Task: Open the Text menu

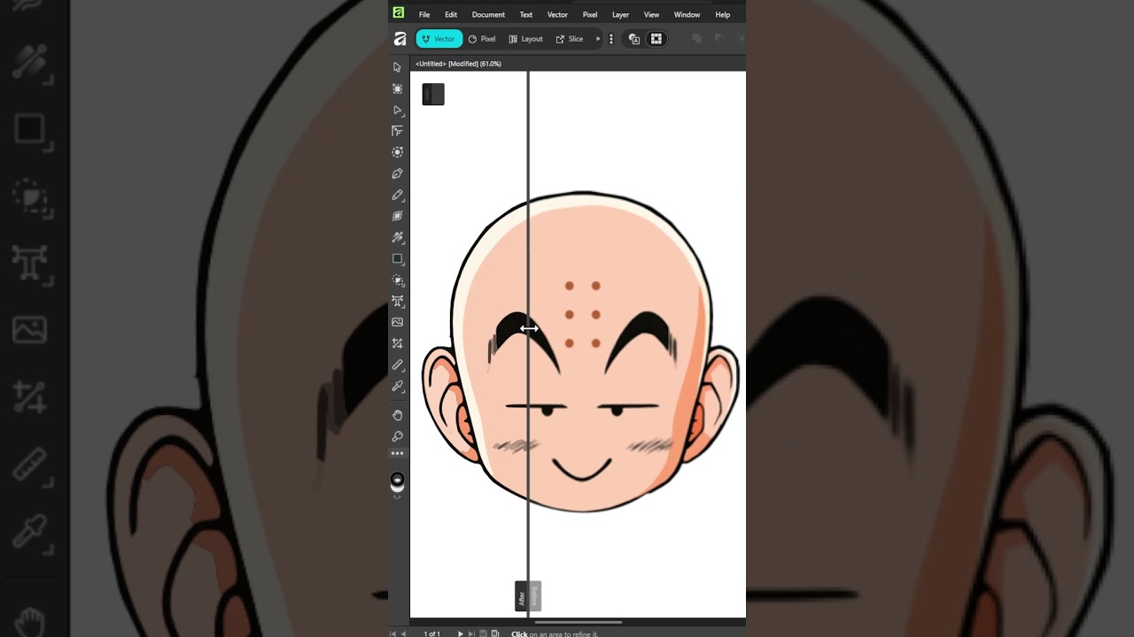Action: [x=526, y=15]
